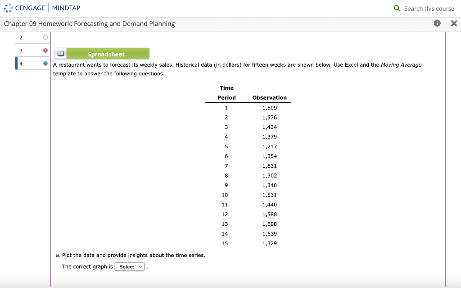Click the MindTap logo text

click(x=66, y=7)
